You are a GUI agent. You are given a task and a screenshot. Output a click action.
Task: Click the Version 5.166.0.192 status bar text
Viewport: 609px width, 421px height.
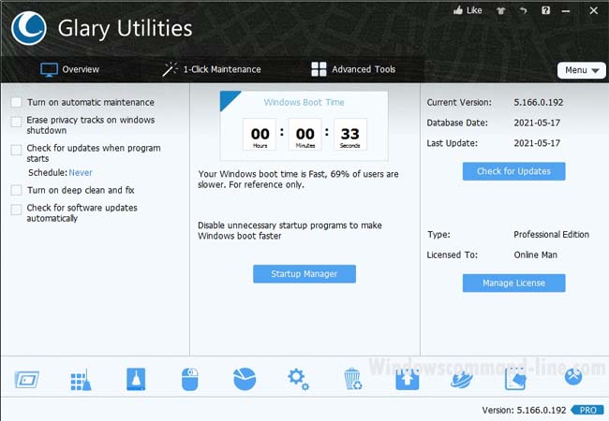coord(525,410)
